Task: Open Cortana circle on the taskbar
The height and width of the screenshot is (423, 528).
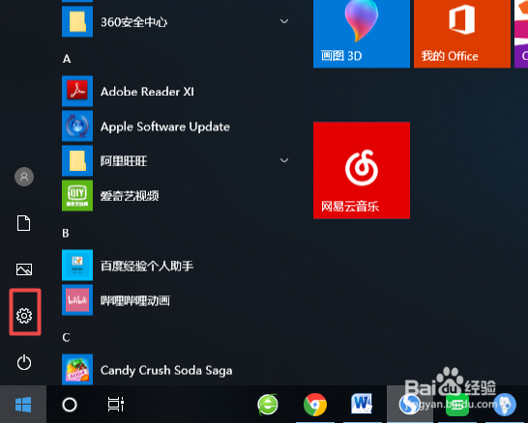Action: point(70,405)
